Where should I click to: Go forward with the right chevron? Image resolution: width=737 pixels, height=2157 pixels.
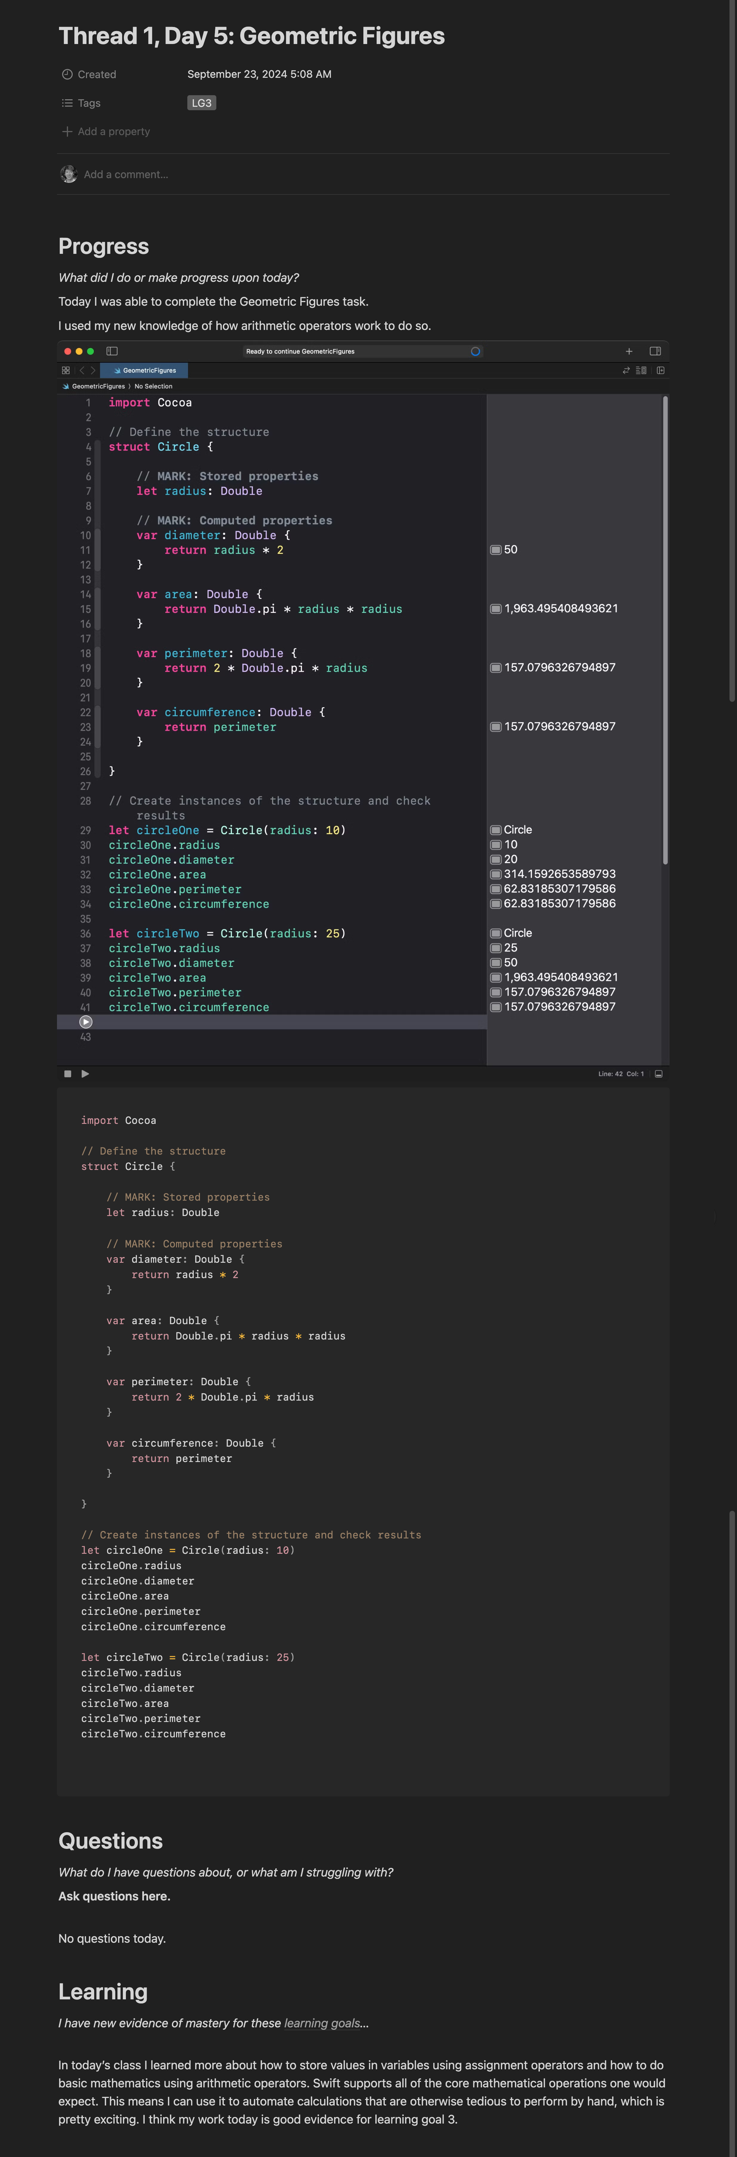[x=93, y=370]
